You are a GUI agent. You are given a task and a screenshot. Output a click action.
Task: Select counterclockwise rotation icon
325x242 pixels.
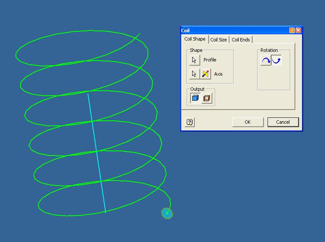tap(276, 61)
